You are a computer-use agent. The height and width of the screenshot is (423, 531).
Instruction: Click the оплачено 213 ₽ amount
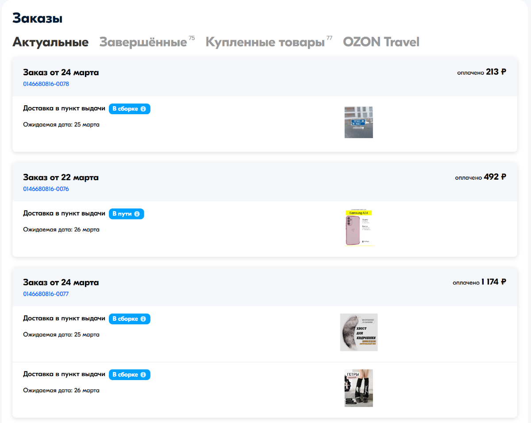[481, 72]
